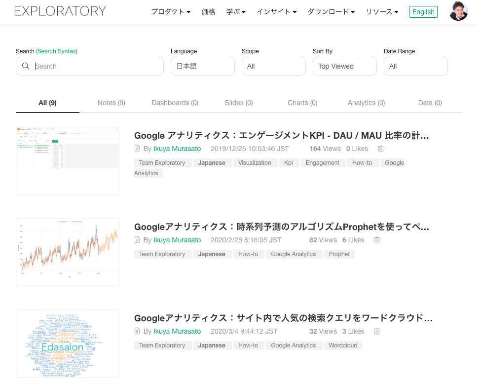Click the search magnifier icon

26,66
